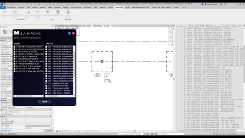Click the red round close button in Miro dialog
Screen dimensions: 245x138
coord(73,33)
